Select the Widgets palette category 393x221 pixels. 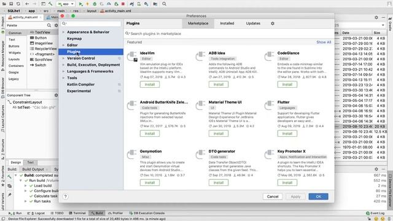[x=15, y=53]
